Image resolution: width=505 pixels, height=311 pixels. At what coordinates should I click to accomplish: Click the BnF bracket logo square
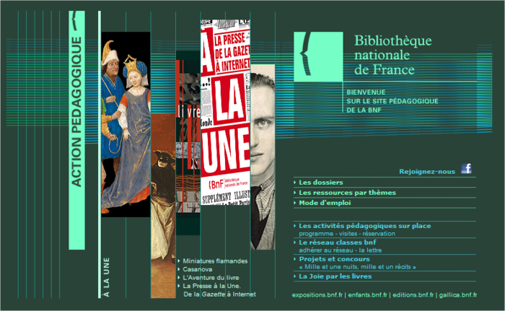(x=318, y=57)
